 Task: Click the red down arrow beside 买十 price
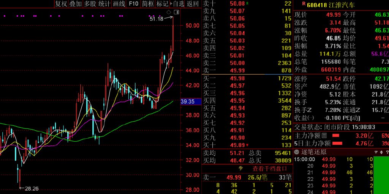coord(248,145)
